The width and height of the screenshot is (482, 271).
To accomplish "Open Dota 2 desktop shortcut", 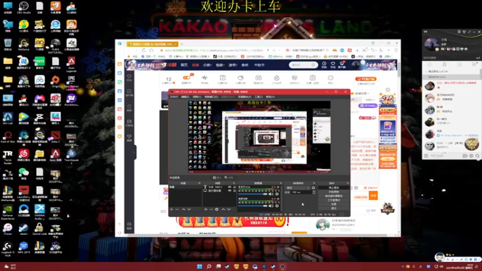I will coord(55,137).
